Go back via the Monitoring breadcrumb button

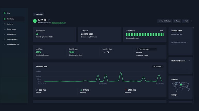click(38, 14)
